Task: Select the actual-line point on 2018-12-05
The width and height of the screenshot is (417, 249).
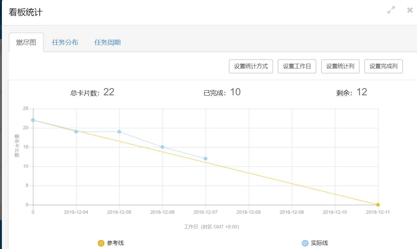Action: point(119,132)
